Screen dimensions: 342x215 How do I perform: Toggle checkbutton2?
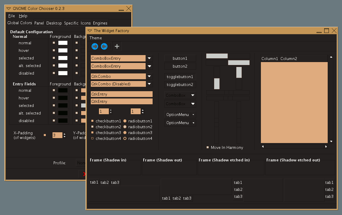pos(92,126)
